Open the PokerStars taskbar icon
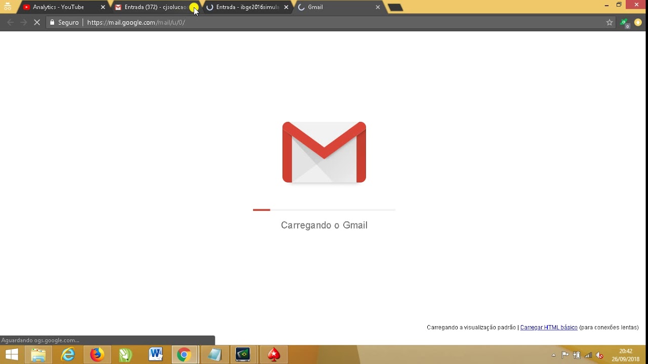Viewport: 648px width, 364px height. (274, 355)
